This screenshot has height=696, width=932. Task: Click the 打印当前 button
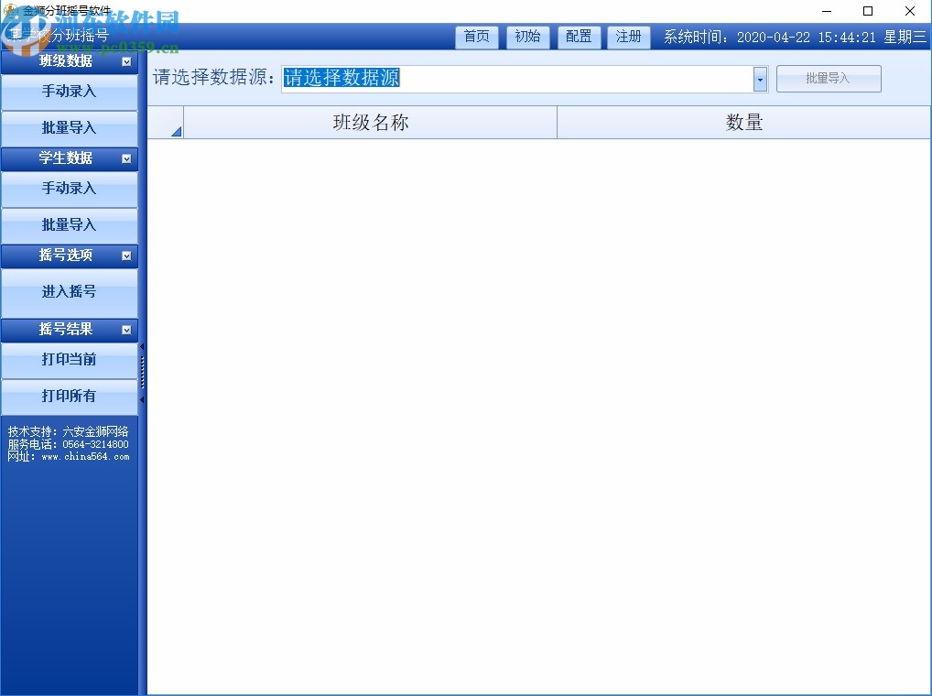tap(69, 360)
